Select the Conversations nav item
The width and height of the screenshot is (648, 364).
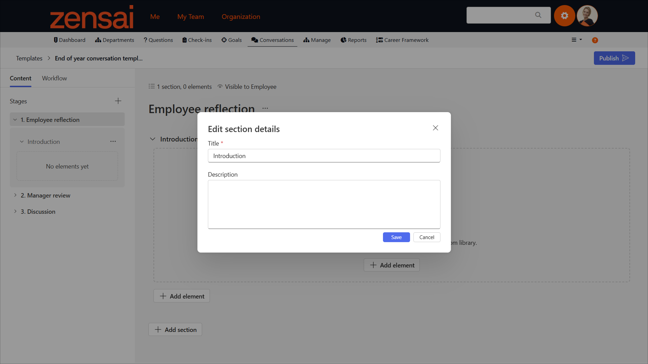[272, 40]
